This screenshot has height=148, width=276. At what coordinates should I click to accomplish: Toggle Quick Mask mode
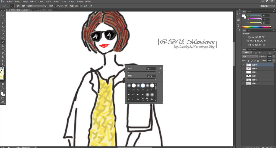pyautogui.click(x=3, y=98)
